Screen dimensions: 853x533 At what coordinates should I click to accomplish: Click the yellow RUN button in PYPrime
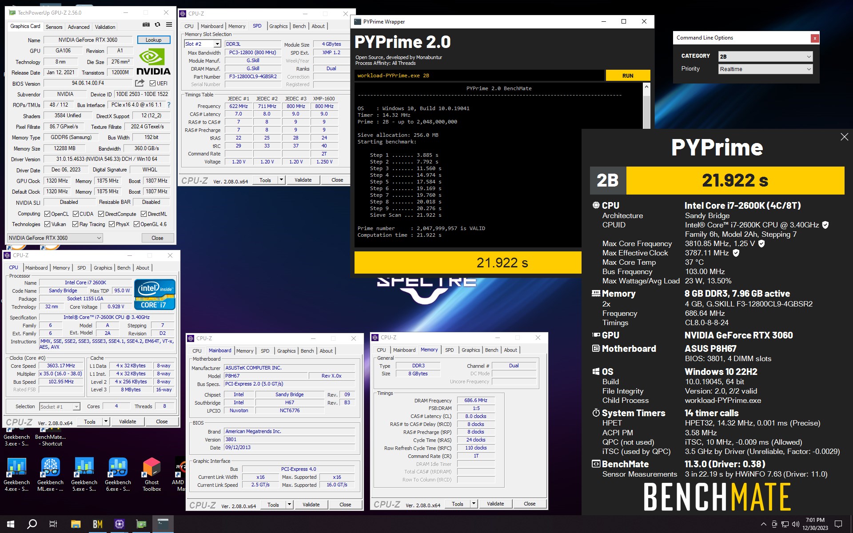pyautogui.click(x=628, y=76)
